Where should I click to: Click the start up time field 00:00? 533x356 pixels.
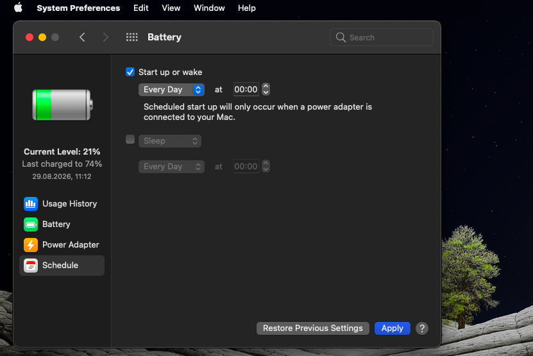(246, 89)
